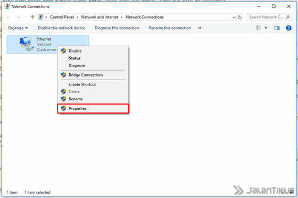The width and height of the screenshot is (298, 198).
Task: Click the greyed Delete menu entry
Action: pyautogui.click(x=93, y=92)
